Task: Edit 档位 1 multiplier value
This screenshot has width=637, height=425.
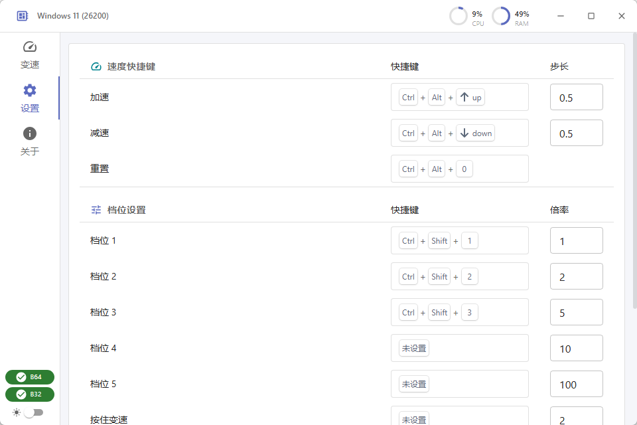Action: 576,240
